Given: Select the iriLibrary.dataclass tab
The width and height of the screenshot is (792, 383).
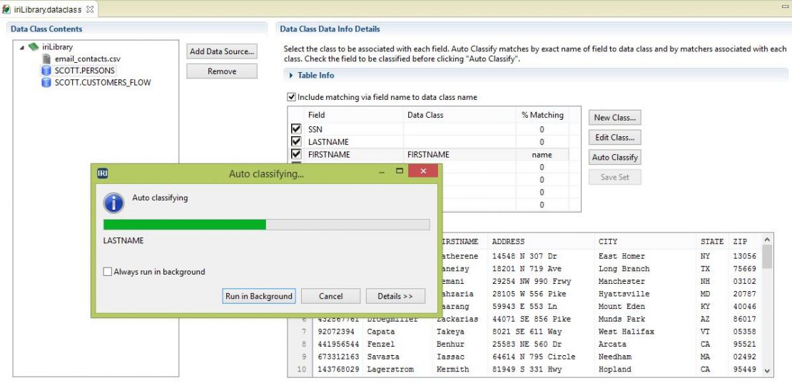Looking at the screenshot, I should (x=46, y=9).
